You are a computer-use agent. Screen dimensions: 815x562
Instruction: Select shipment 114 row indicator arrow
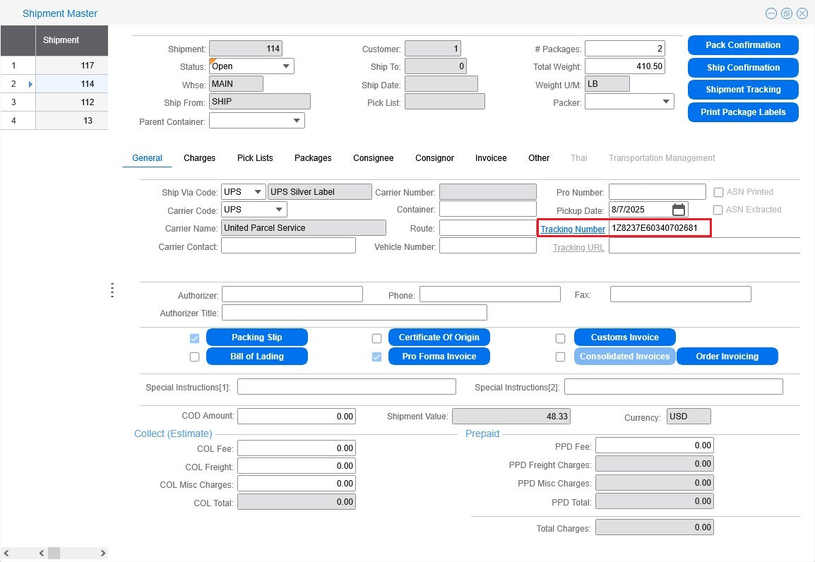tap(30, 84)
